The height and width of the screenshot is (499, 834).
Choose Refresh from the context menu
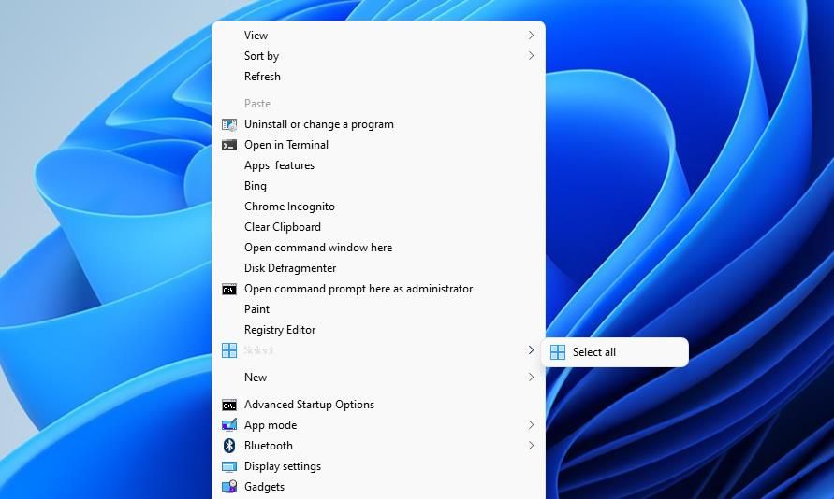coord(379,77)
